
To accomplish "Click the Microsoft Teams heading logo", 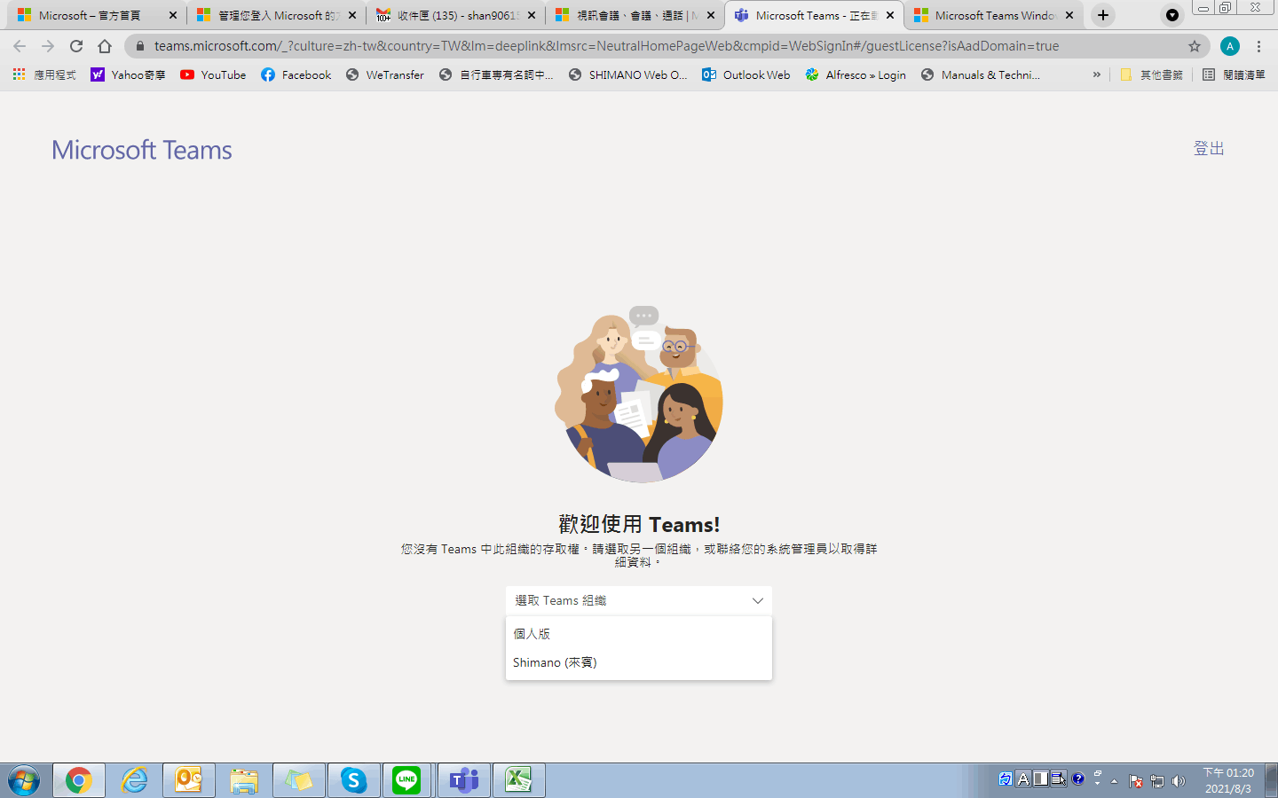I will [142, 150].
